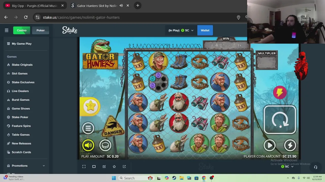Open Copilot from the taskbar

(x=167, y=178)
